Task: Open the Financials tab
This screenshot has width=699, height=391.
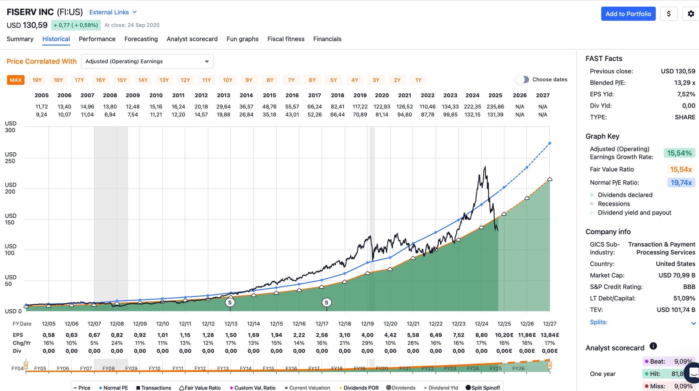Action: pyautogui.click(x=327, y=39)
